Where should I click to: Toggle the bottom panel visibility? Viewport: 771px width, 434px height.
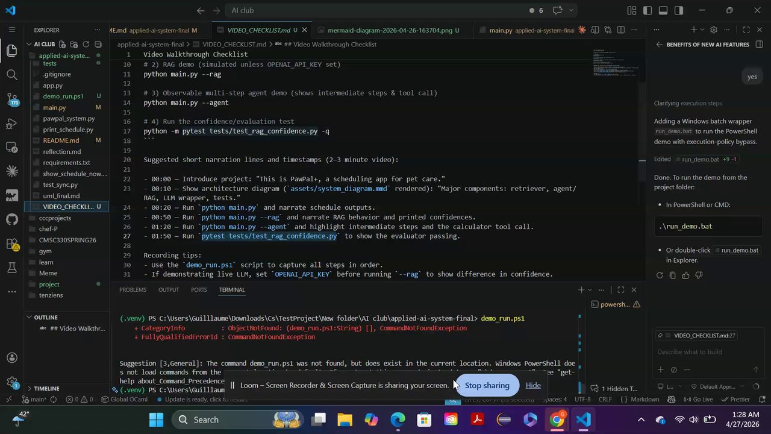click(x=663, y=10)
